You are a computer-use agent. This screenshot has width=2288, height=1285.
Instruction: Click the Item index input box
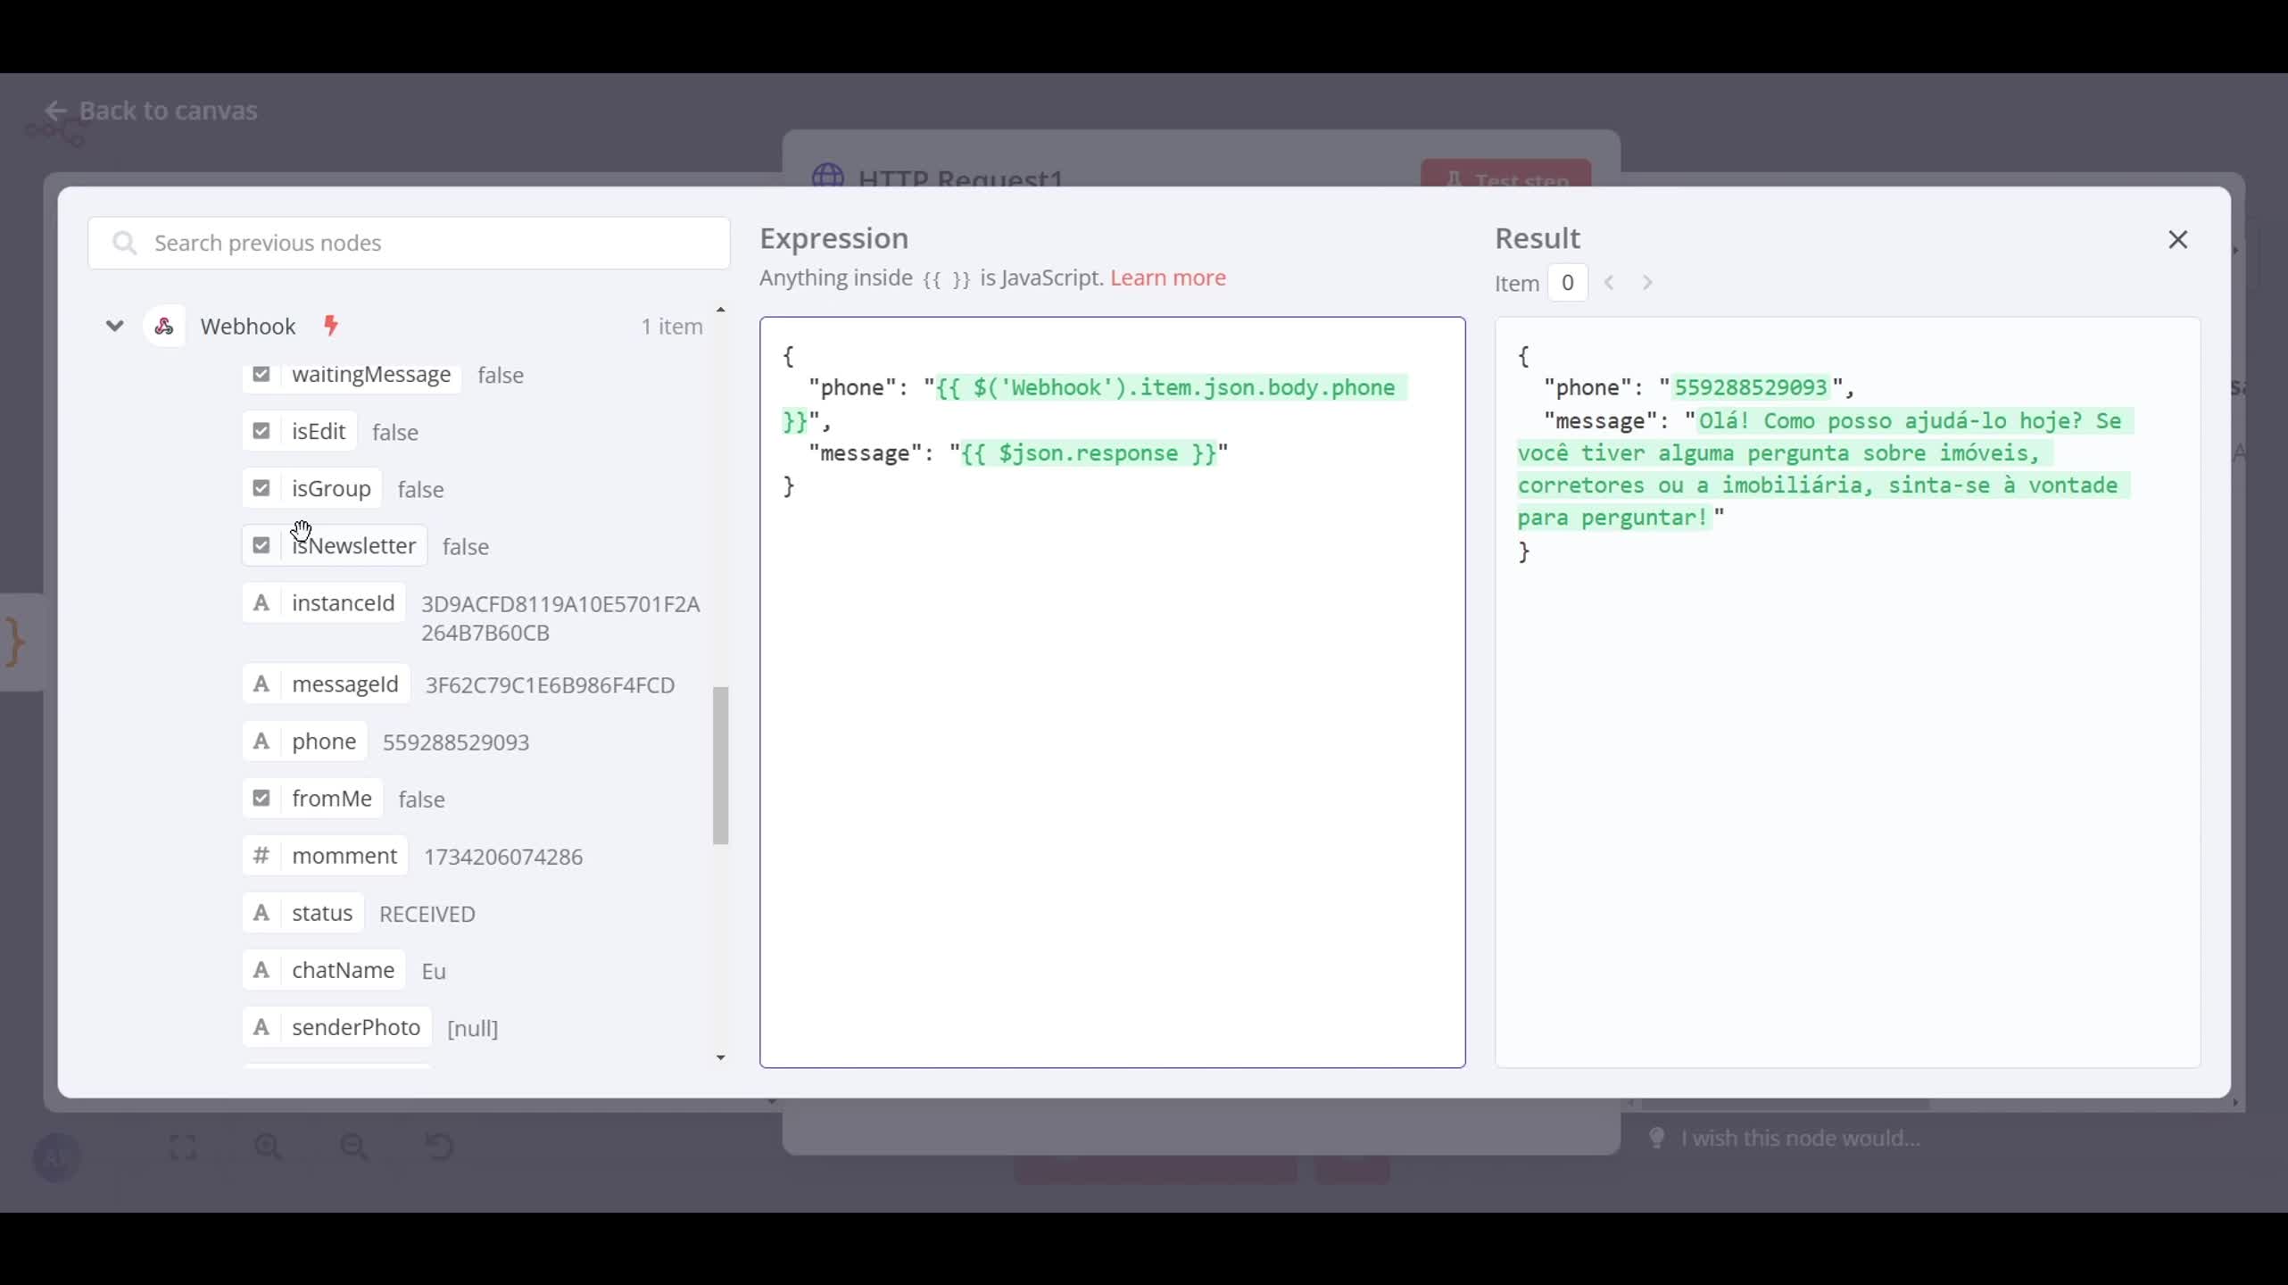tap(1567, 283)
